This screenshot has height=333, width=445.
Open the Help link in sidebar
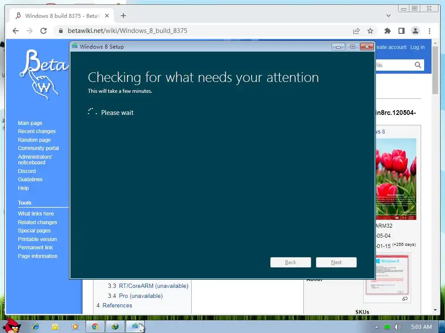pos(23,188)
